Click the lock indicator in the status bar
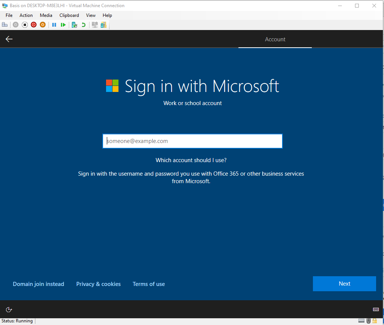This screenshot has height=325, width=384. pos(375,320)
